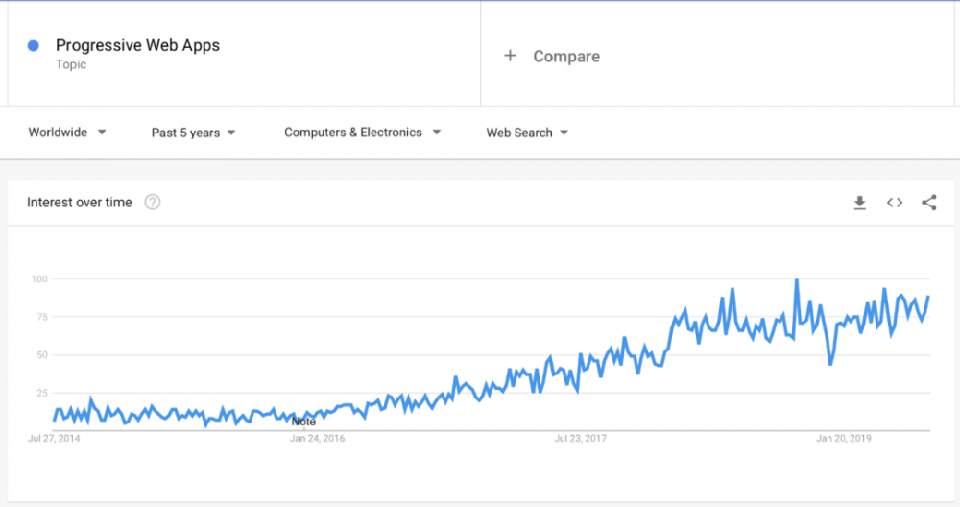
Task: Click the Topic label under the search term
Action: 71,64
